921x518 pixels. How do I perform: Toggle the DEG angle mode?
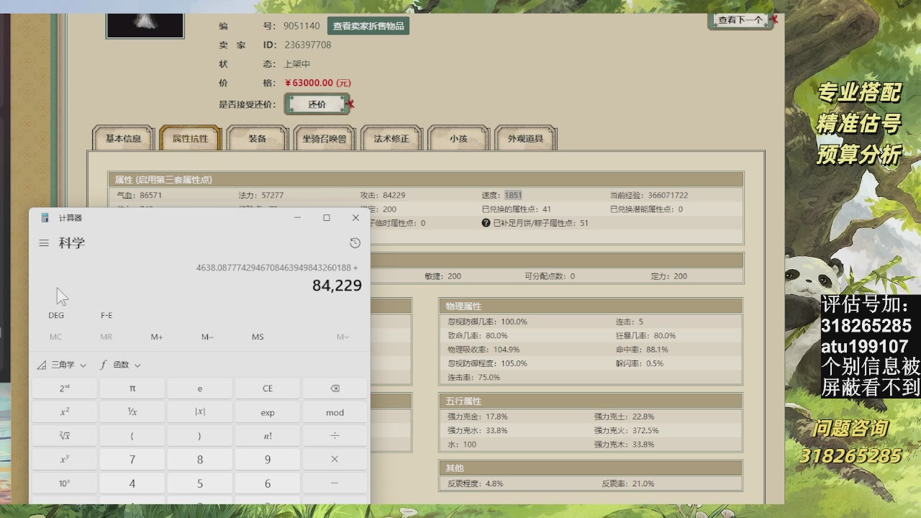coord(56,315)
